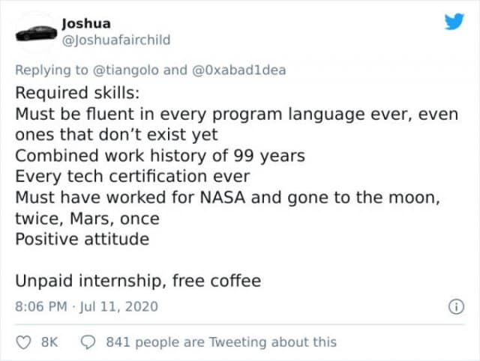Click the "Unpaid internship, free coffee" line
This screenshot has height=361, width=480.
137,281
